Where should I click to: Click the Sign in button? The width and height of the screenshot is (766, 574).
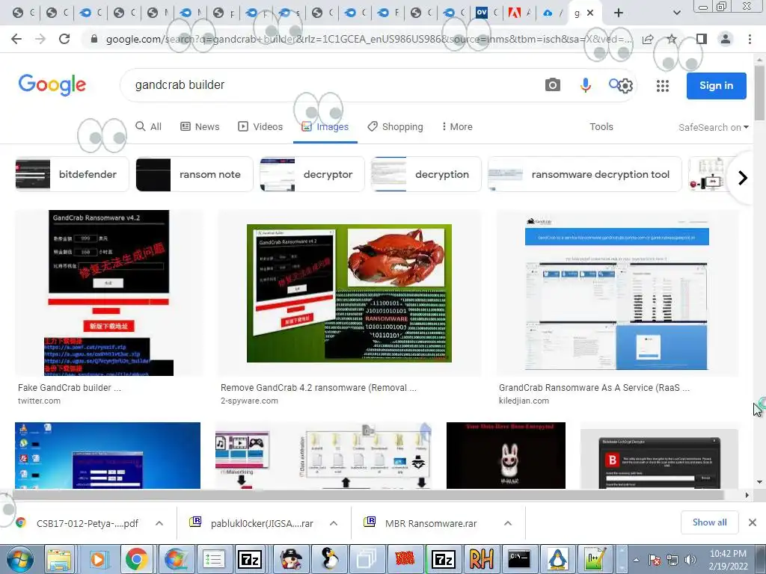(716, 85)
